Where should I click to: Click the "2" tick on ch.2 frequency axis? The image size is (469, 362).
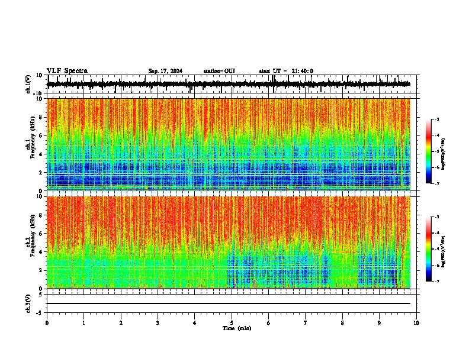41,270
